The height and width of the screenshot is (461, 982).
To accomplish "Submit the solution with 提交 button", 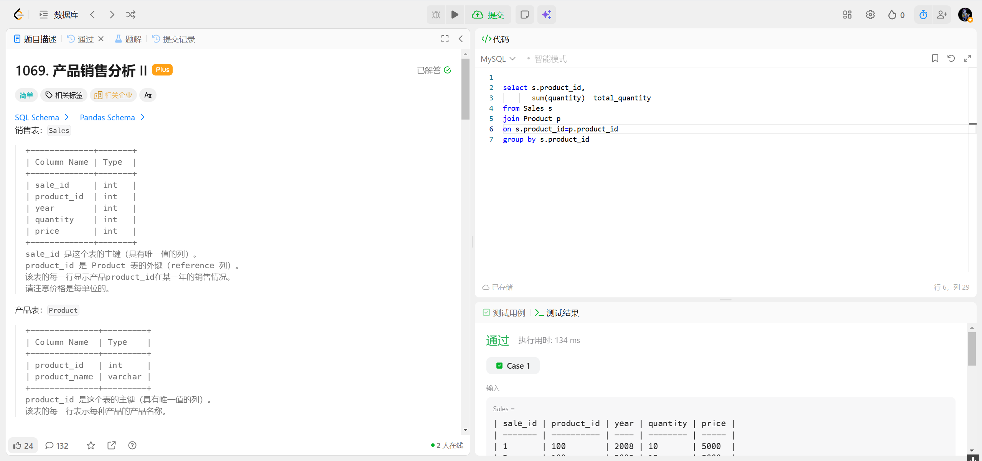I will click(488, 15).
